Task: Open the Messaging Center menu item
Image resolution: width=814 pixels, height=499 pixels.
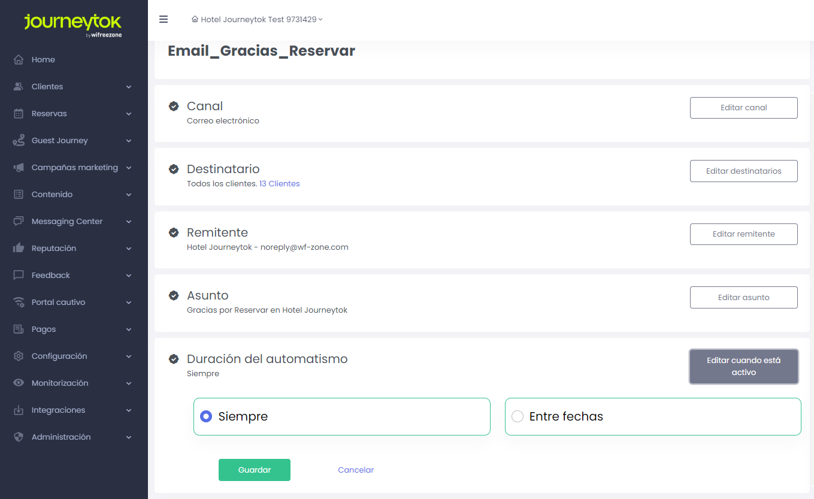Action: (x=67, y=222)
